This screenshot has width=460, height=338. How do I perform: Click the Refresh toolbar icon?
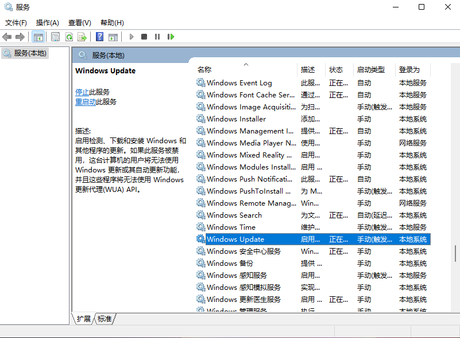68,37
